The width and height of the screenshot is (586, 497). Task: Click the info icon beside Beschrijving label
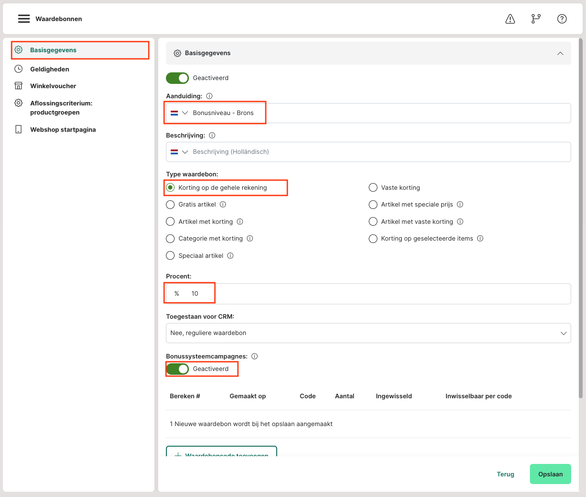pos(212,136)
